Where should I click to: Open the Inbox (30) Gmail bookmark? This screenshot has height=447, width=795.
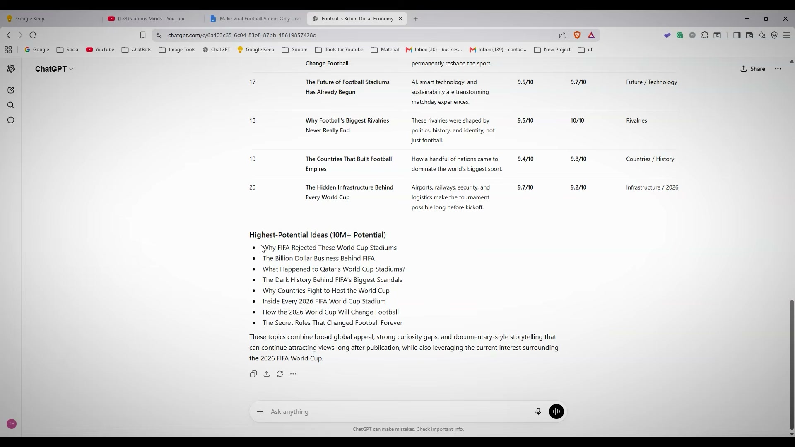pyautogui.click(x=434, y=50)
